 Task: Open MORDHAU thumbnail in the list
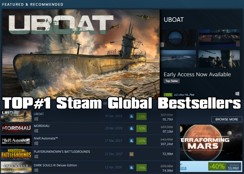click(16, 128)
